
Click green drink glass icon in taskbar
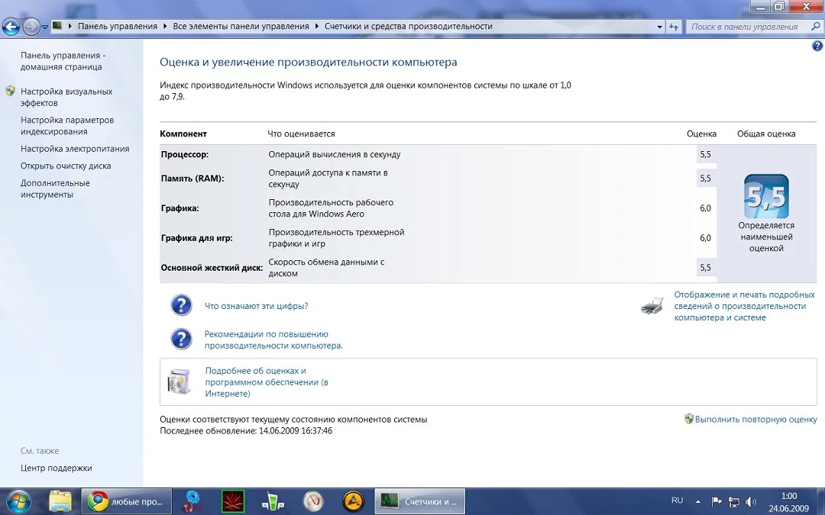click(273, 501)
